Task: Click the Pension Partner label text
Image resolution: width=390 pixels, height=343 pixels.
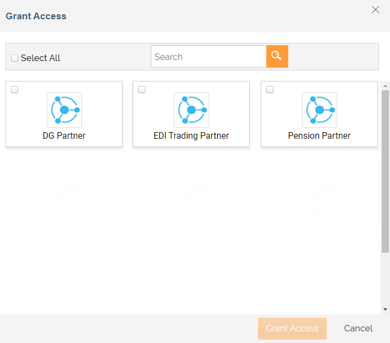Action: [319, 135]
